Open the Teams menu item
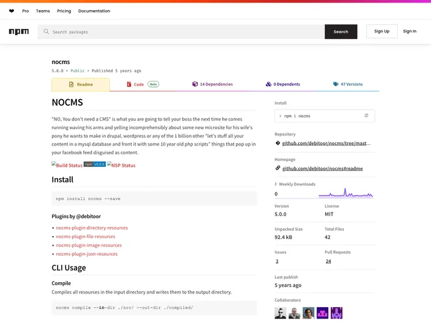The image size is (431, 321). click(43, 11)
